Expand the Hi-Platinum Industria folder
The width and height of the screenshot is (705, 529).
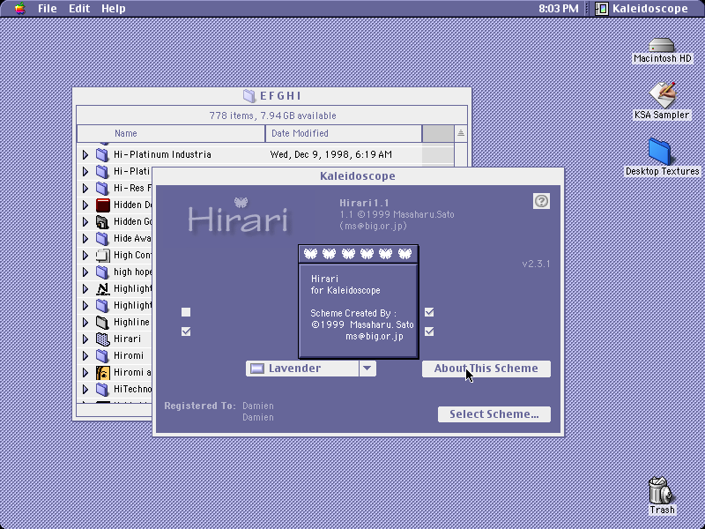tap(85, 155)
